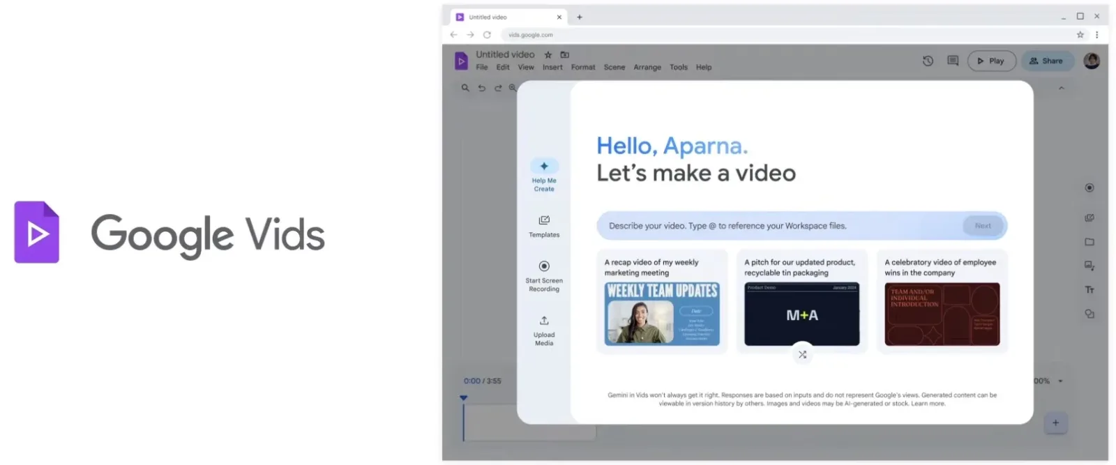Click the Next button in prompt box
This screenshot has height=465, width=1116.
click(983, 226)
